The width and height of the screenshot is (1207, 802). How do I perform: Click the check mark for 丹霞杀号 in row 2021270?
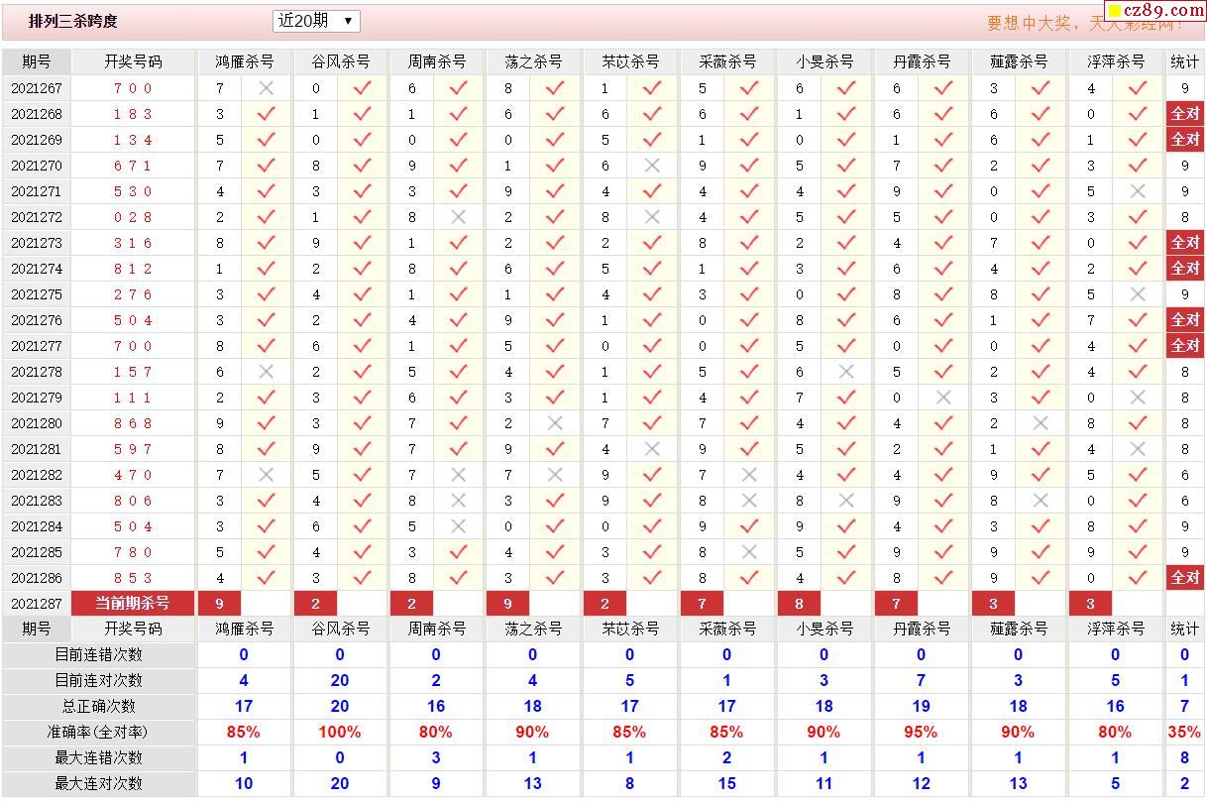(x=943, y=166)
